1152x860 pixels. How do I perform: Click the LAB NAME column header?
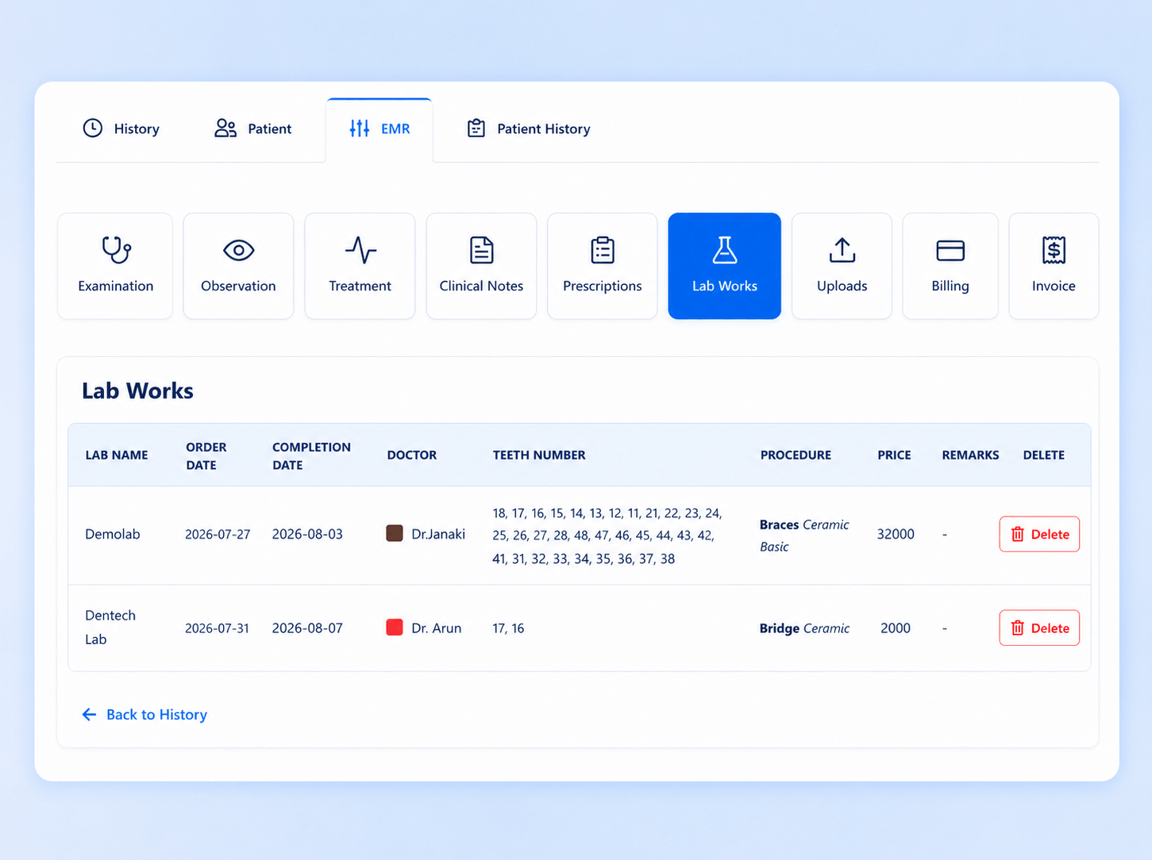click(117, 455)
